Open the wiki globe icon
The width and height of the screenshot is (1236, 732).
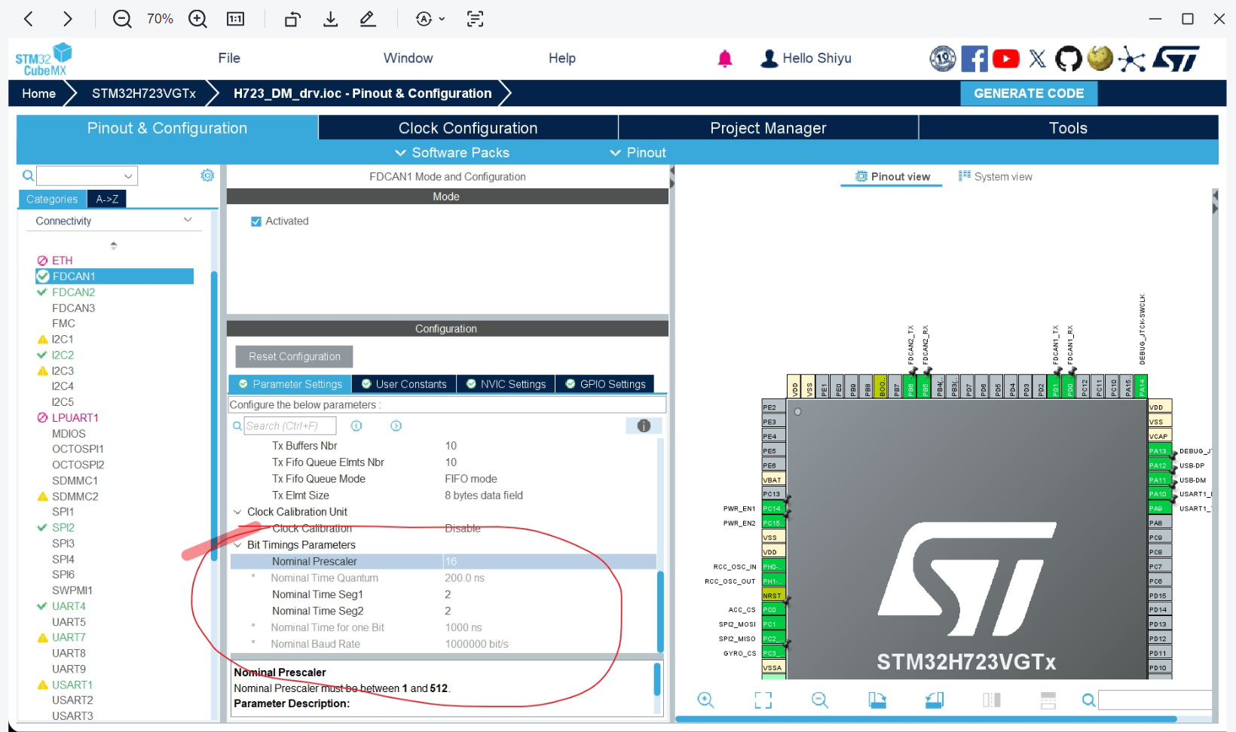[1100, 58]
